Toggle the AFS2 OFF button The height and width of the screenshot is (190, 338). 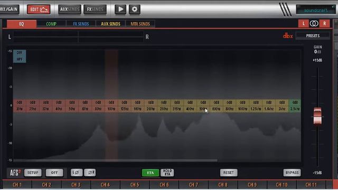(54, 173)
